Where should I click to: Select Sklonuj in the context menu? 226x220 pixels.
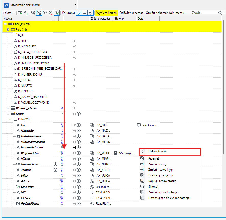pos(170,187)
